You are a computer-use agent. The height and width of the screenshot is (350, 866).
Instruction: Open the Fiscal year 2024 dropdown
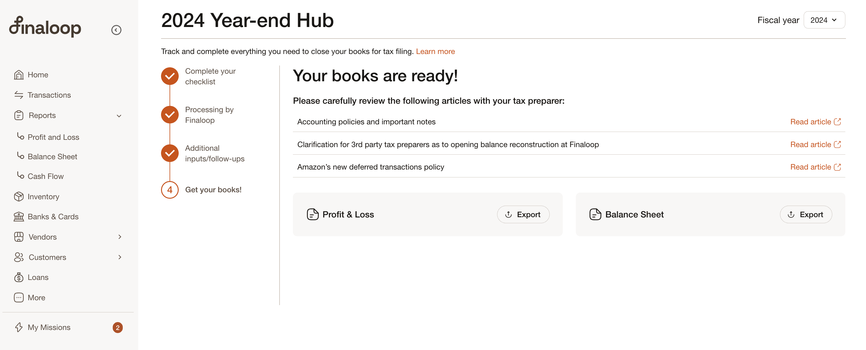(x=824, y=20)
